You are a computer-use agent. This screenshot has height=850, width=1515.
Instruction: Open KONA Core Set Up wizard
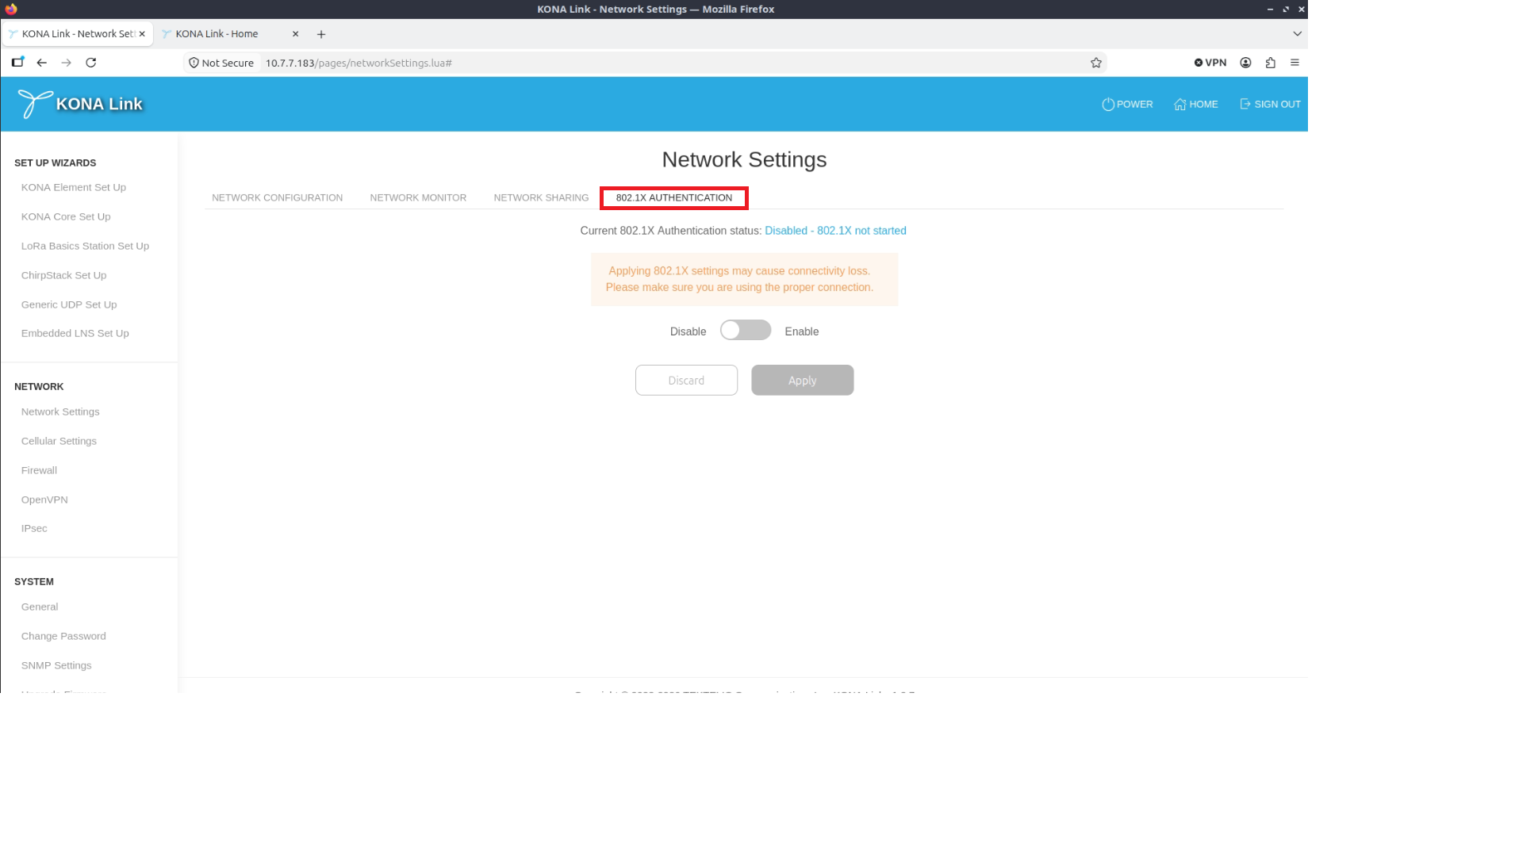click(66, 216)
